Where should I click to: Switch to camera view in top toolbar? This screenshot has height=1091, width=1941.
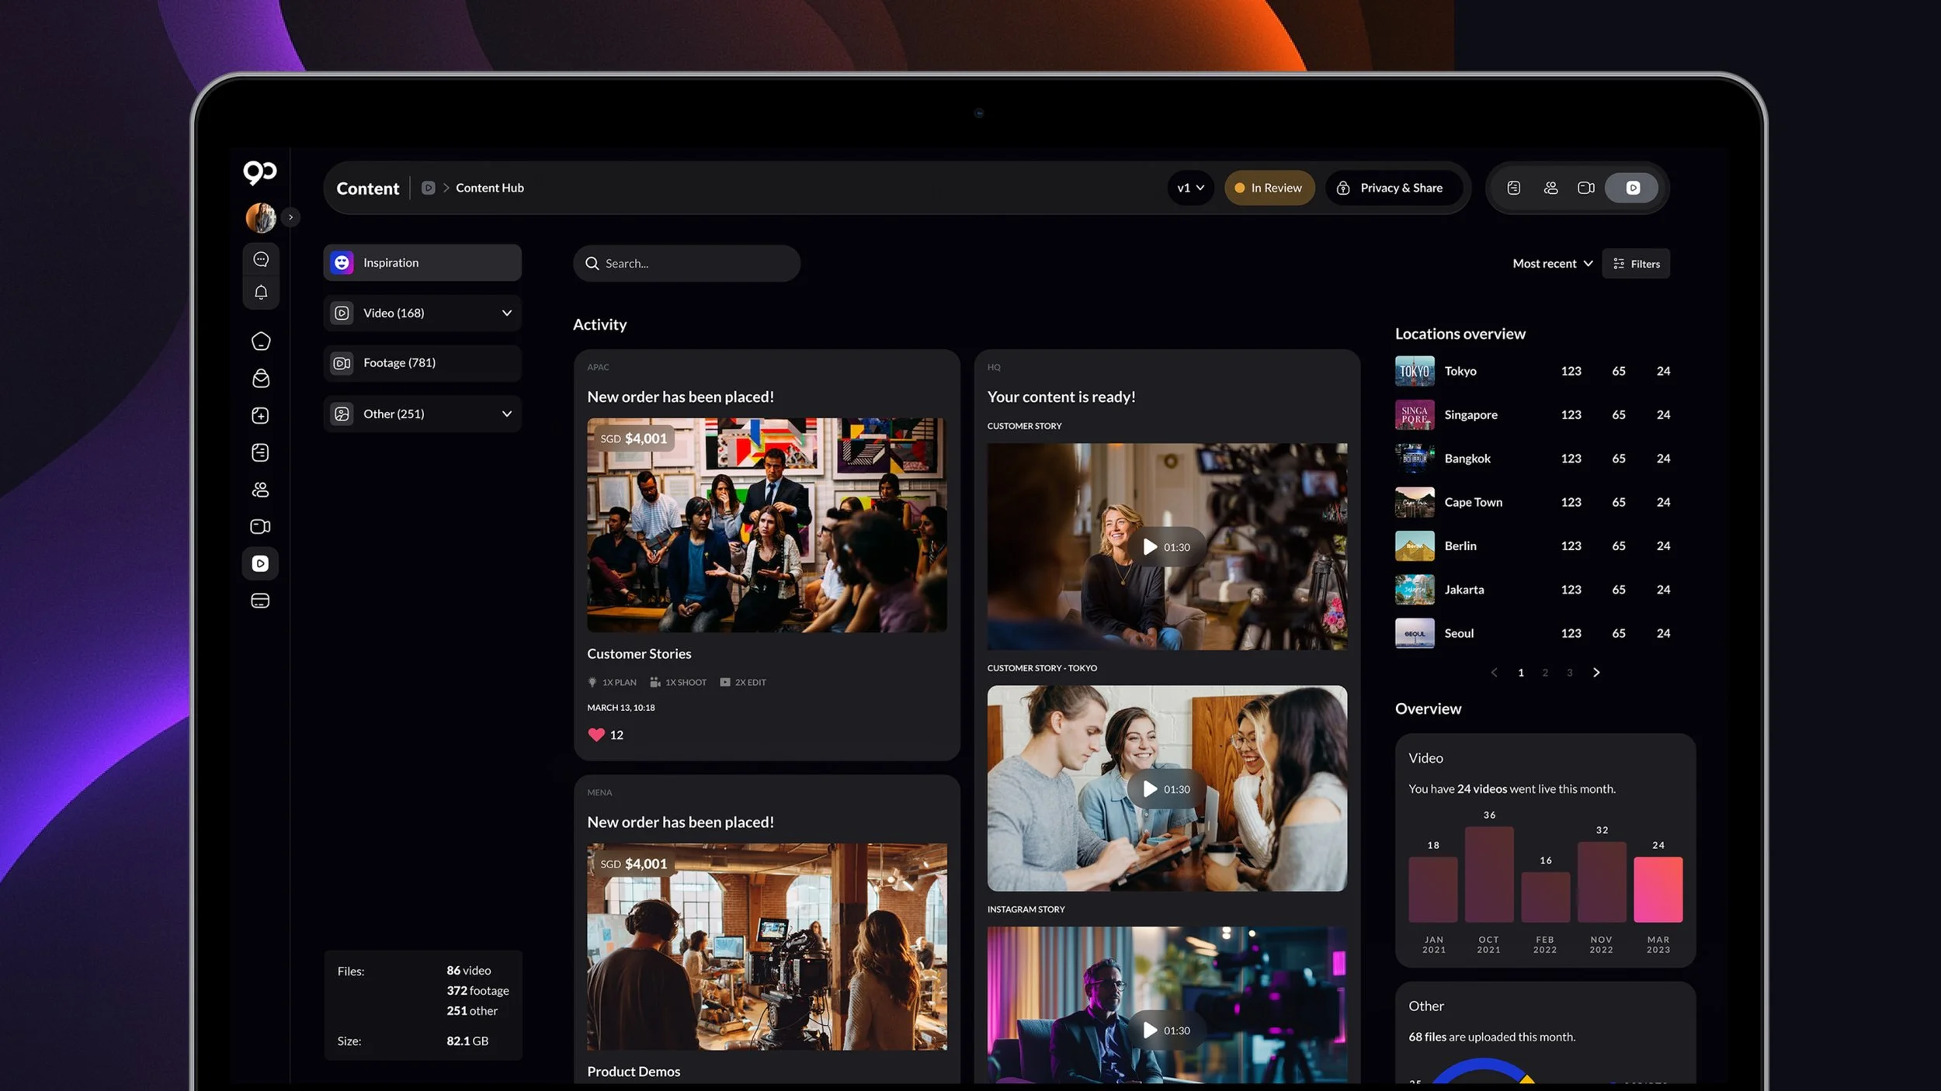point(1586,188)
